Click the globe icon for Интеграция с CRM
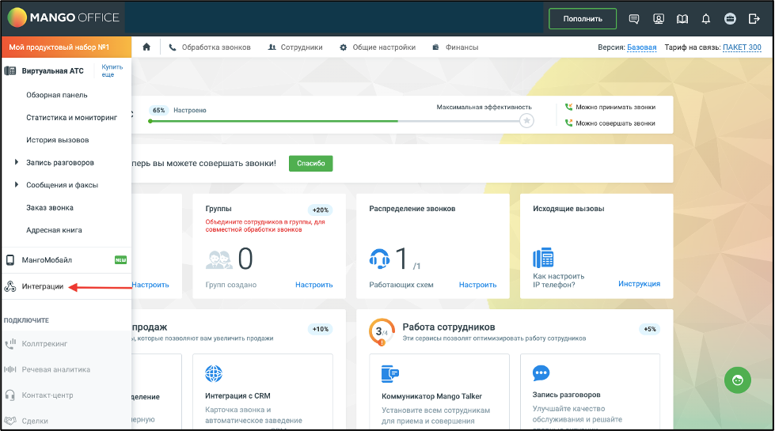This screenshot has height=431, width=775. [x=214, y=374]
